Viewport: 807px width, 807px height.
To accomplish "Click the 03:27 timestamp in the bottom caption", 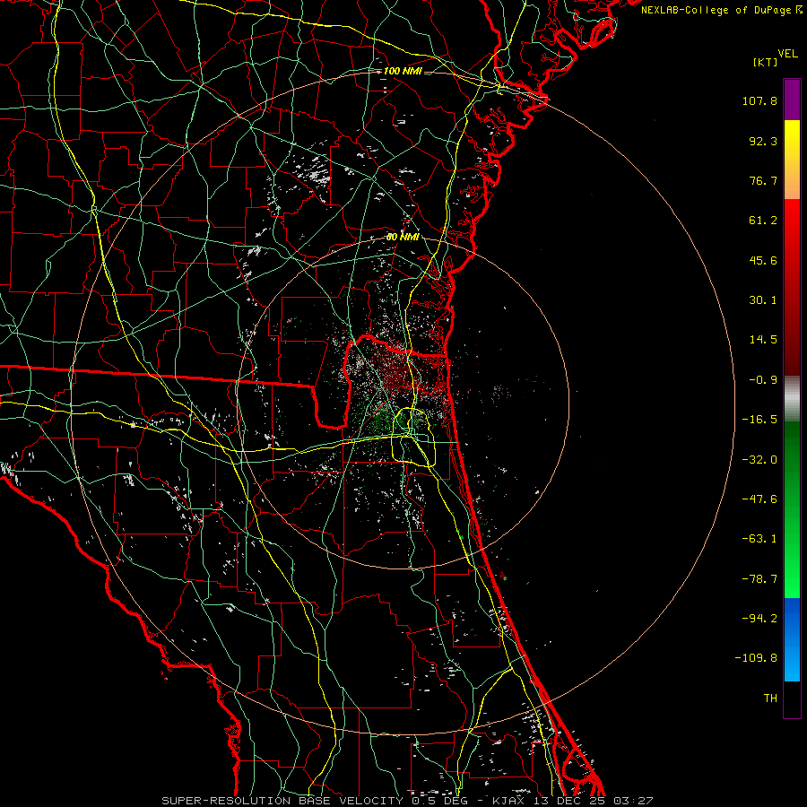I will (x=635, y=800).
